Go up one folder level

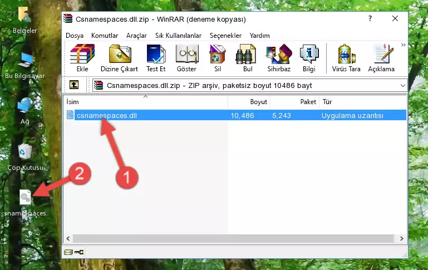74,85
